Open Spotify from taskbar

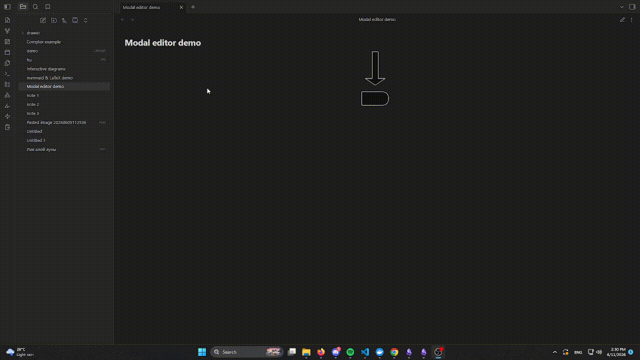(x=350, y=352)
